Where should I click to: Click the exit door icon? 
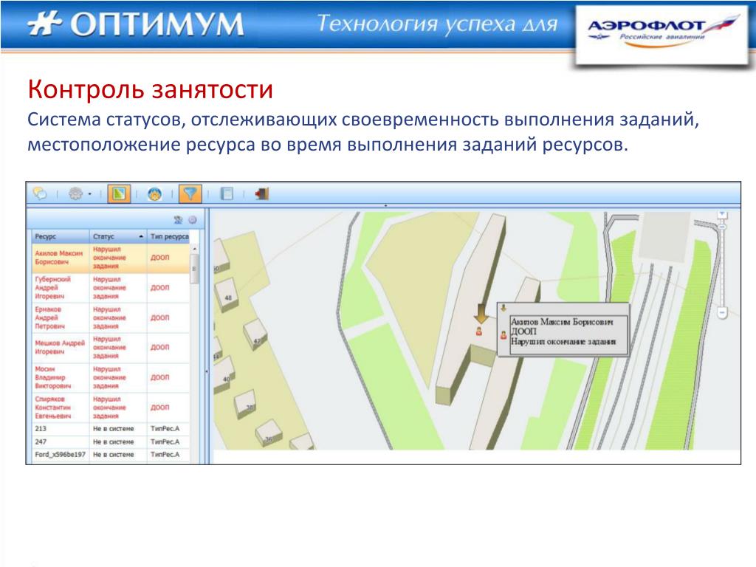tap(262, 194)
